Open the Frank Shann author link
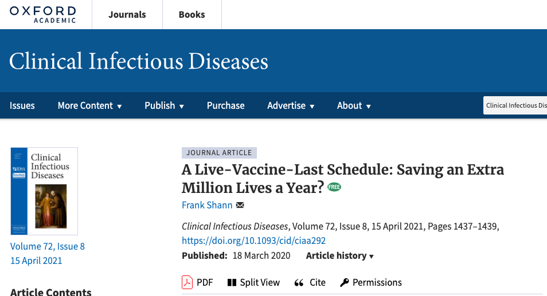The width and height of the screenshot is (547, 296). click(x=206, y=205)
